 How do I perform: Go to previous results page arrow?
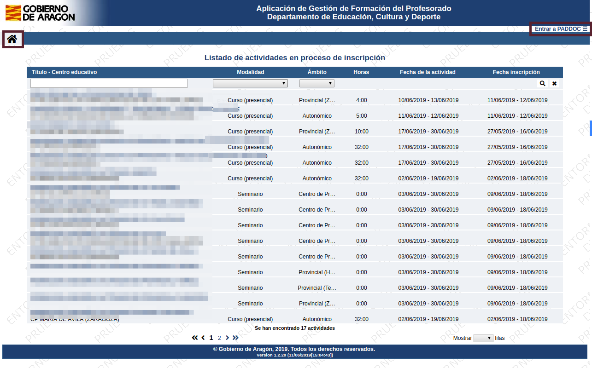[x=203, y=338]
